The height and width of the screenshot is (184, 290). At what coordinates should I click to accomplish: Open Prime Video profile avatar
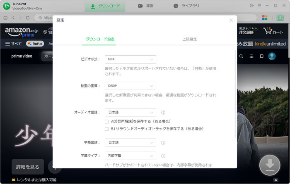point(272,56)
